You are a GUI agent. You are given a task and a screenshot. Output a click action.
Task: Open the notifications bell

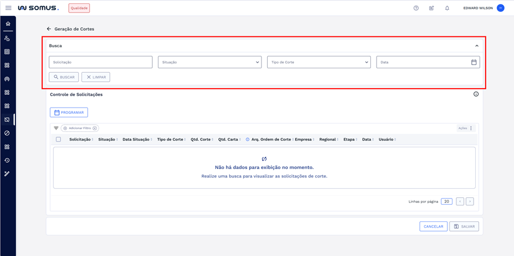(447, 8)
